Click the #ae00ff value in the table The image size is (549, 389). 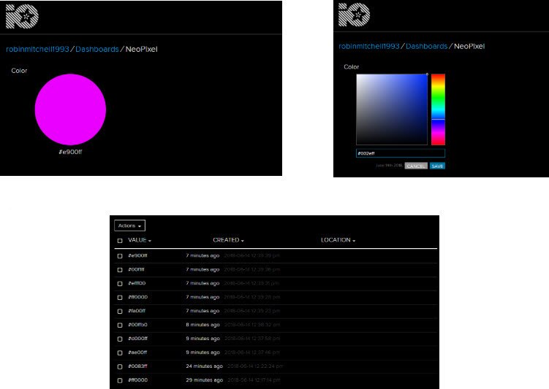(x=138, y=353)
